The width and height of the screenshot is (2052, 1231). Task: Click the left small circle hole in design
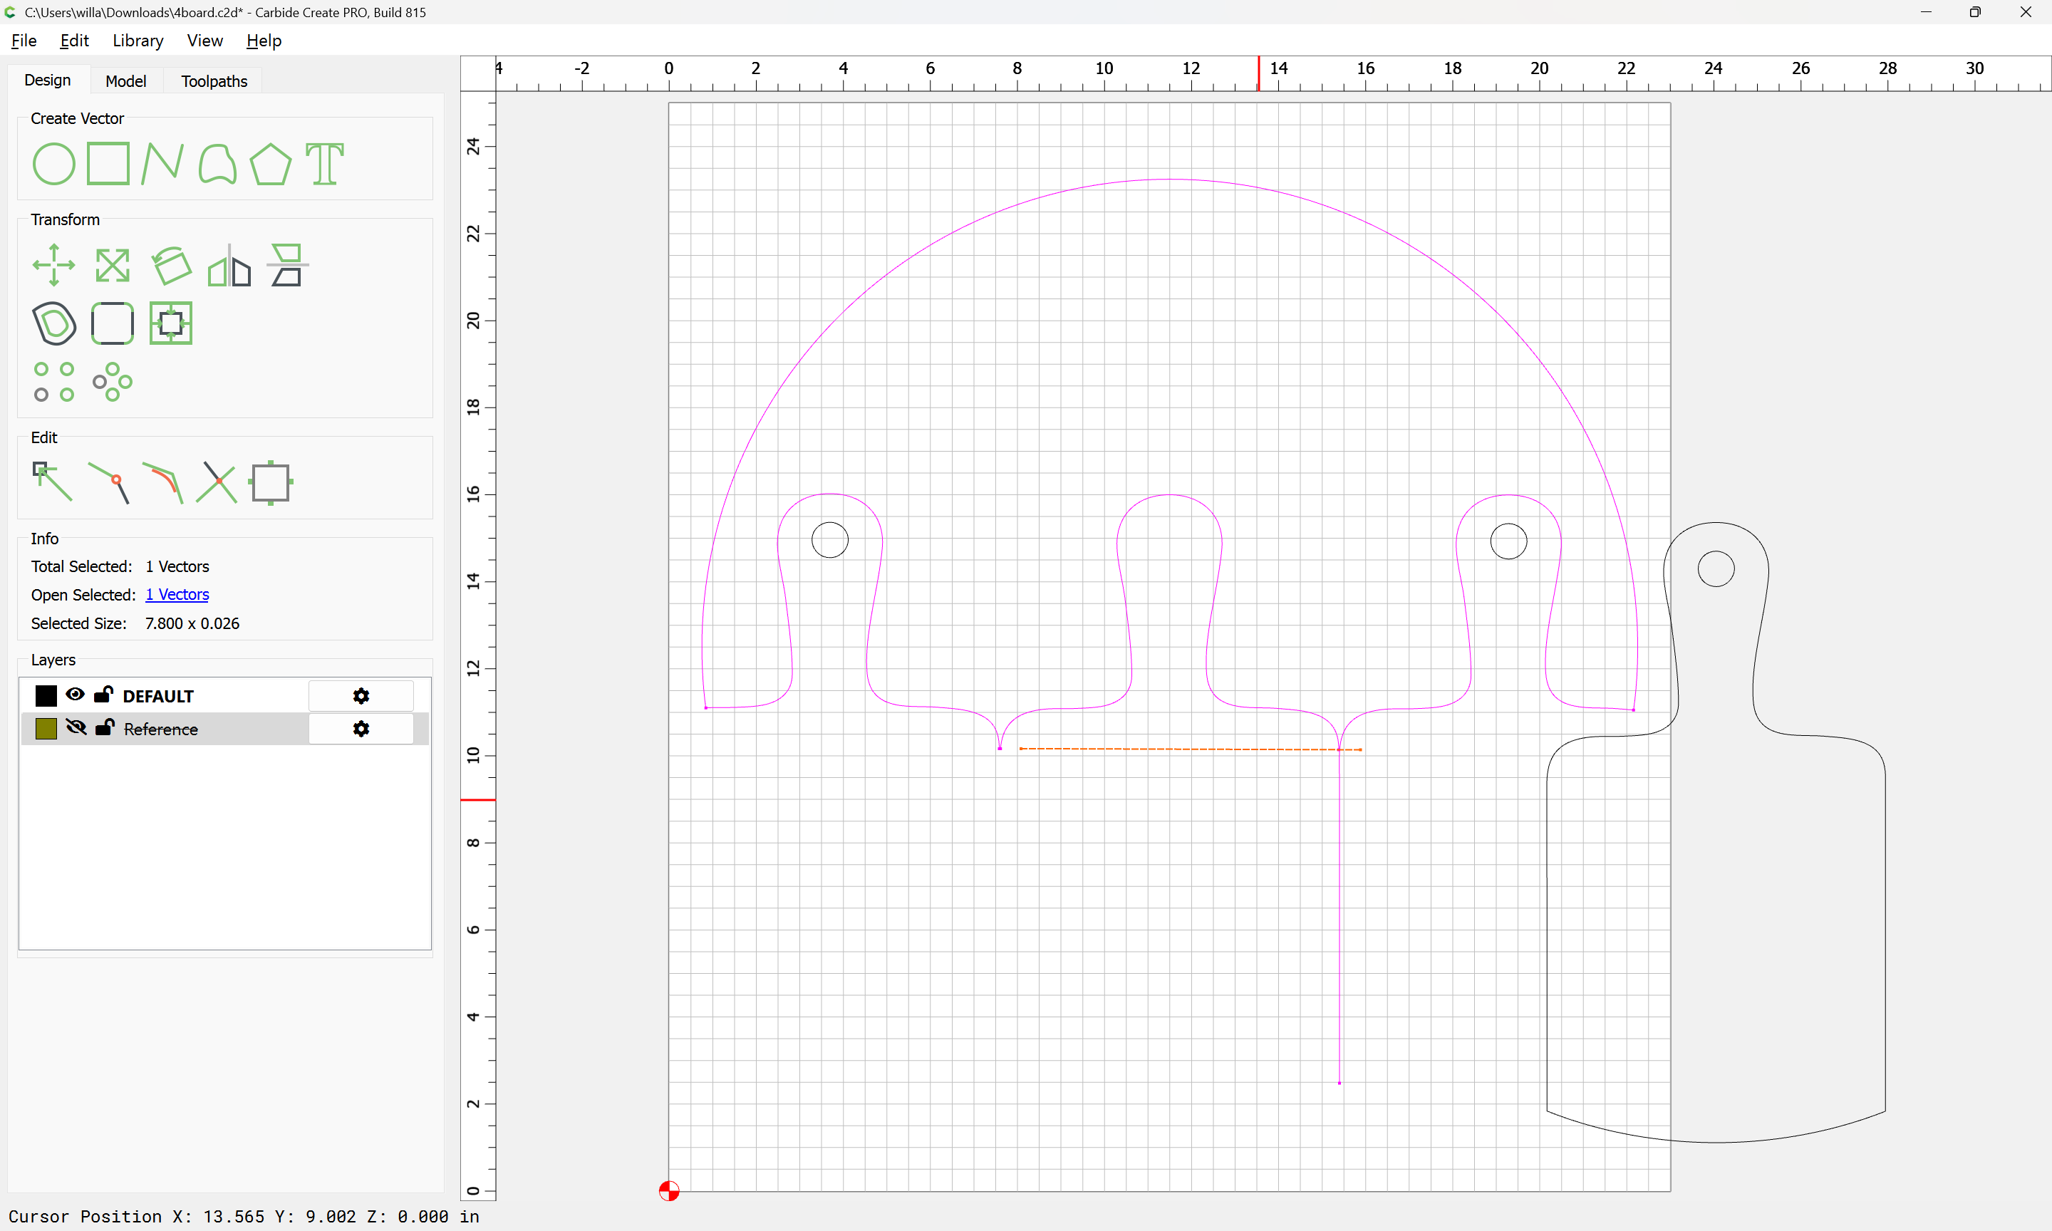[x=830, y=540]
